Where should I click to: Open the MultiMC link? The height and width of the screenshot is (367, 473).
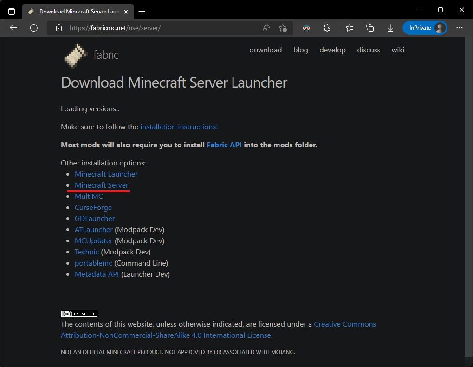click(x=89, y=196)
